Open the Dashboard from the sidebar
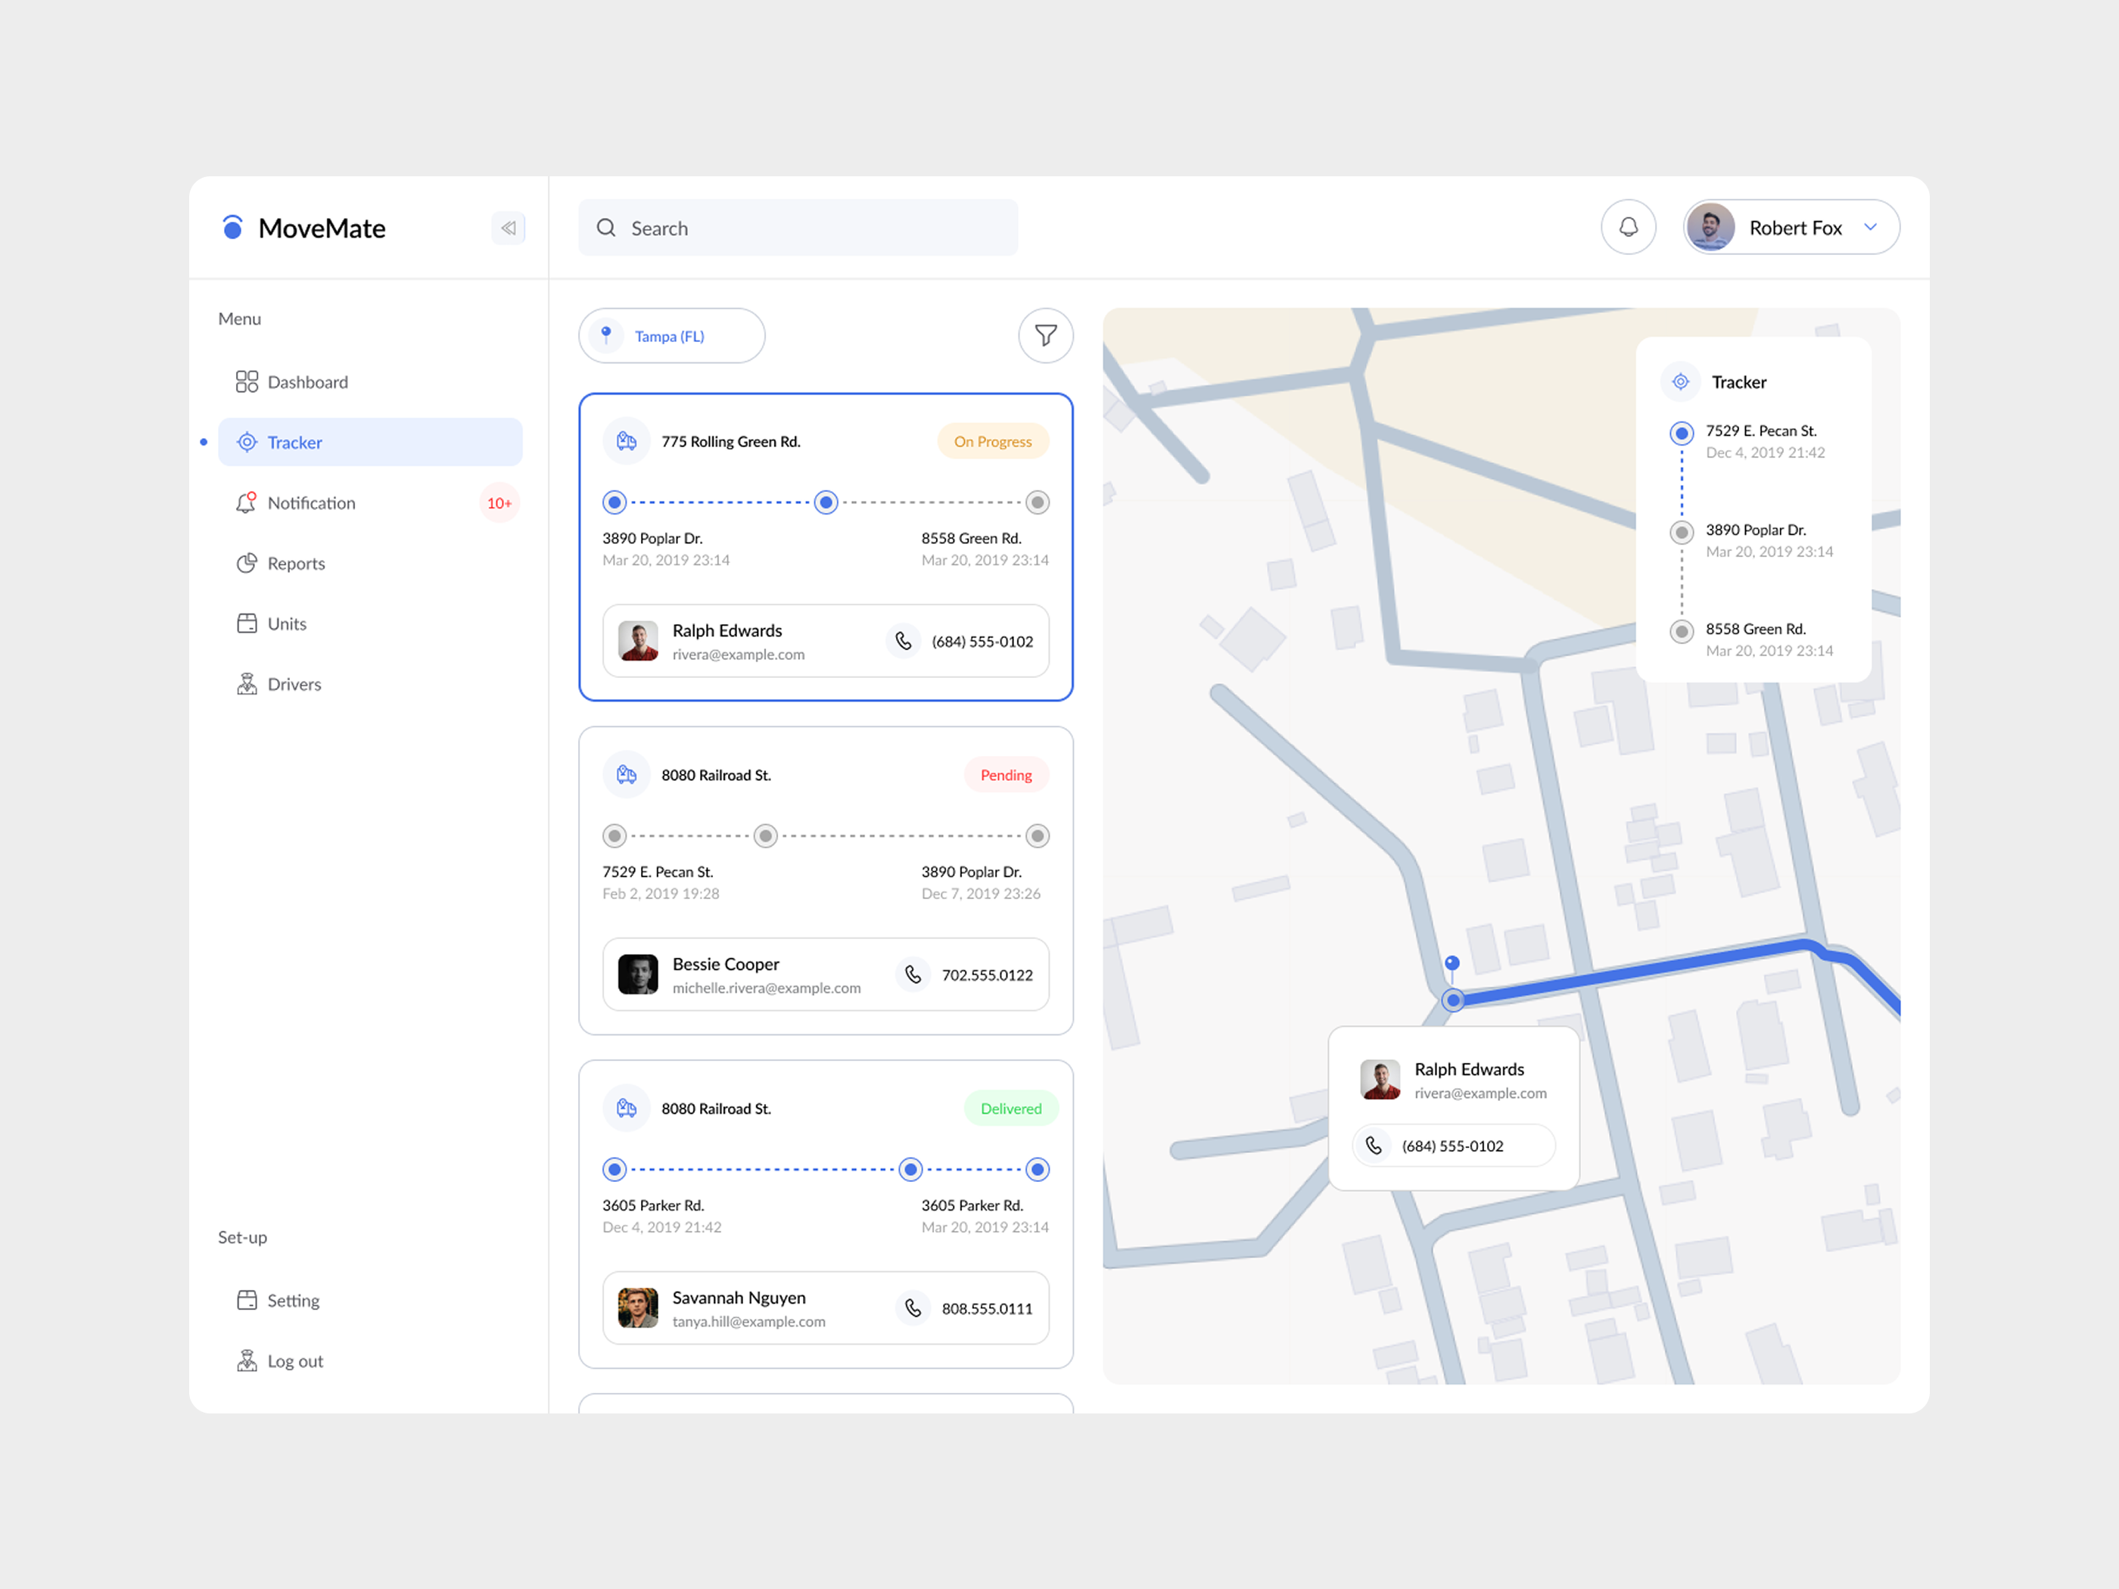Screen dimensions: 2119x1589 (x=306, y=381)
